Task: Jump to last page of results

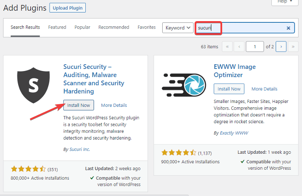Action: pyautogui.click(x=293, y=47)
